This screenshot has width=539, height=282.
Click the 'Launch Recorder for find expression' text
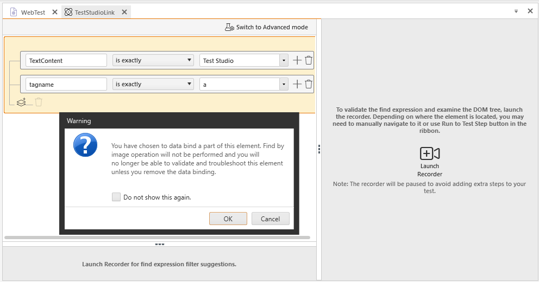coord(159,264)
